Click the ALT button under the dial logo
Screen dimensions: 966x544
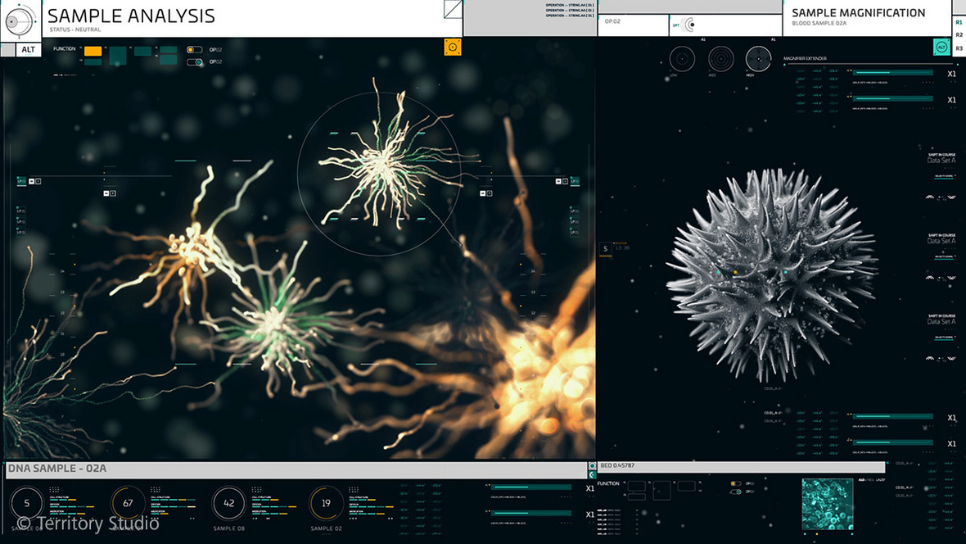[29, 50]
